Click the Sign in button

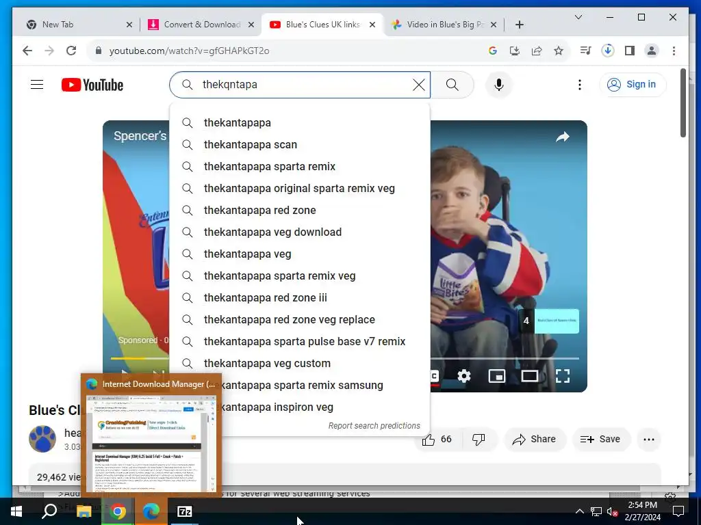click(632, 84)
